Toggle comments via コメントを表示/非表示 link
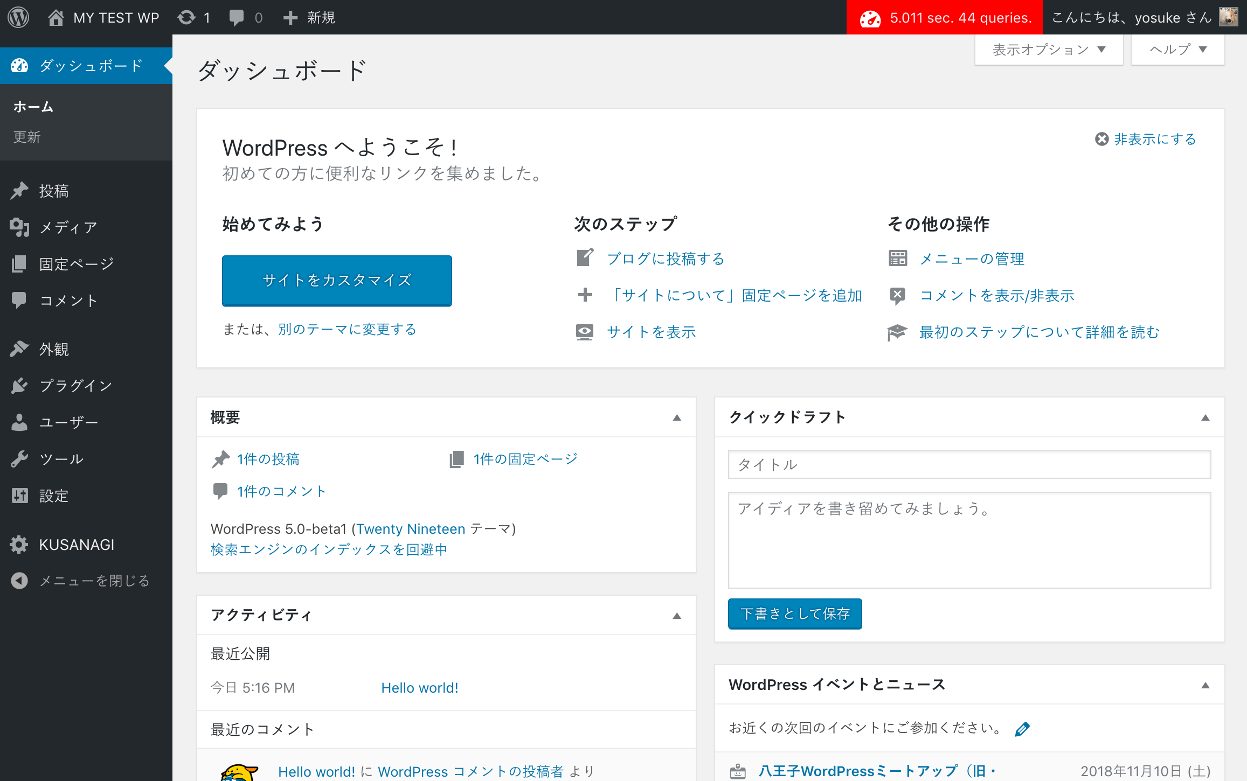 coord(997,295)
